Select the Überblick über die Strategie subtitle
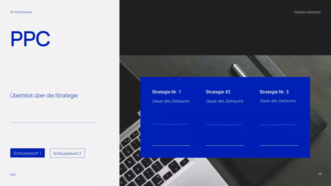331x186 pixels. [44, 96]
